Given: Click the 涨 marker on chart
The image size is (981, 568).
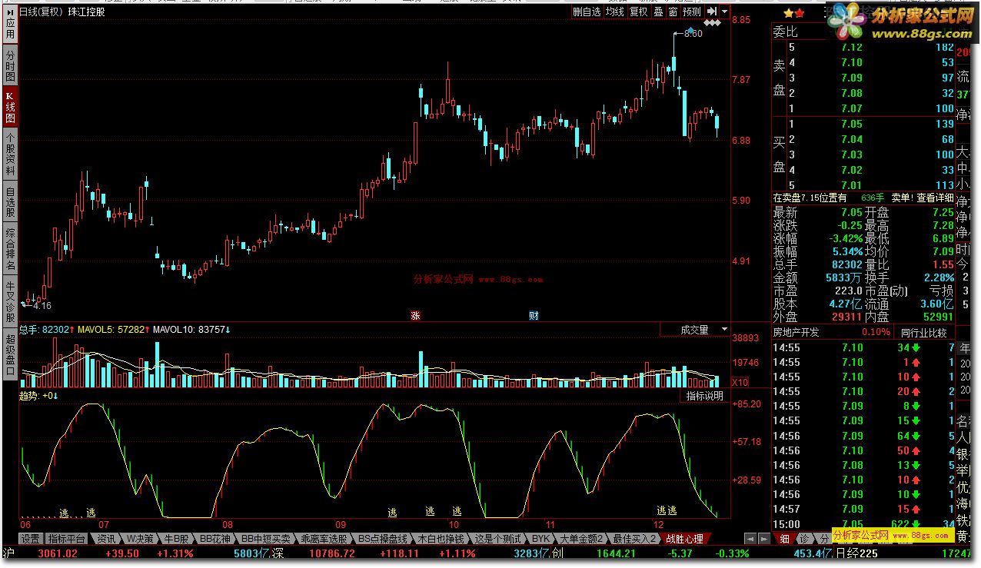Looking at the screenshot, I should (x=415, y=315).
